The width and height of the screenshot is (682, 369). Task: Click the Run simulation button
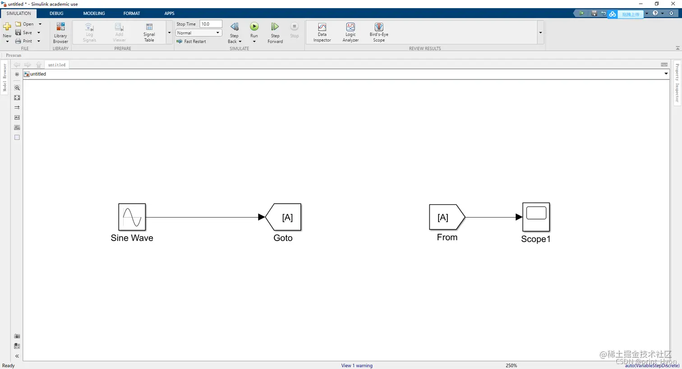pyautogui.click(x=254, y=27)
